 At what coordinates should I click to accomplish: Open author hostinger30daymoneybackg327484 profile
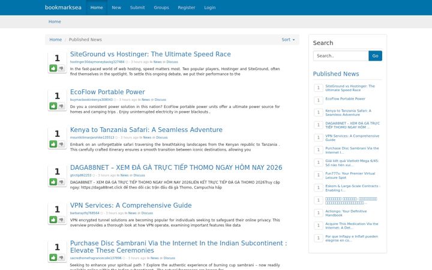pyautogui.click(x=97, y=62)
